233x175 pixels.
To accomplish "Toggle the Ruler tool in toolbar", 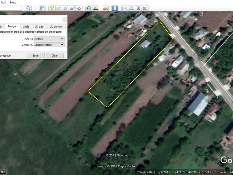I will tap(115, 8).
